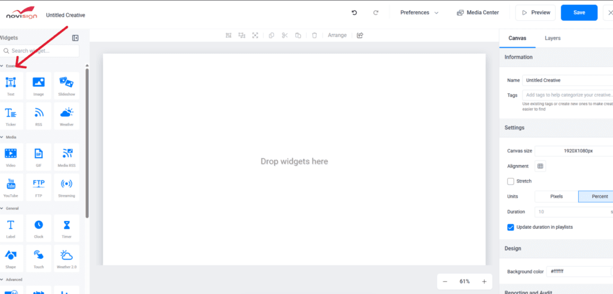Open the NoviSign logo home
This screenshot has width=613, height=294.
point(22,13)
